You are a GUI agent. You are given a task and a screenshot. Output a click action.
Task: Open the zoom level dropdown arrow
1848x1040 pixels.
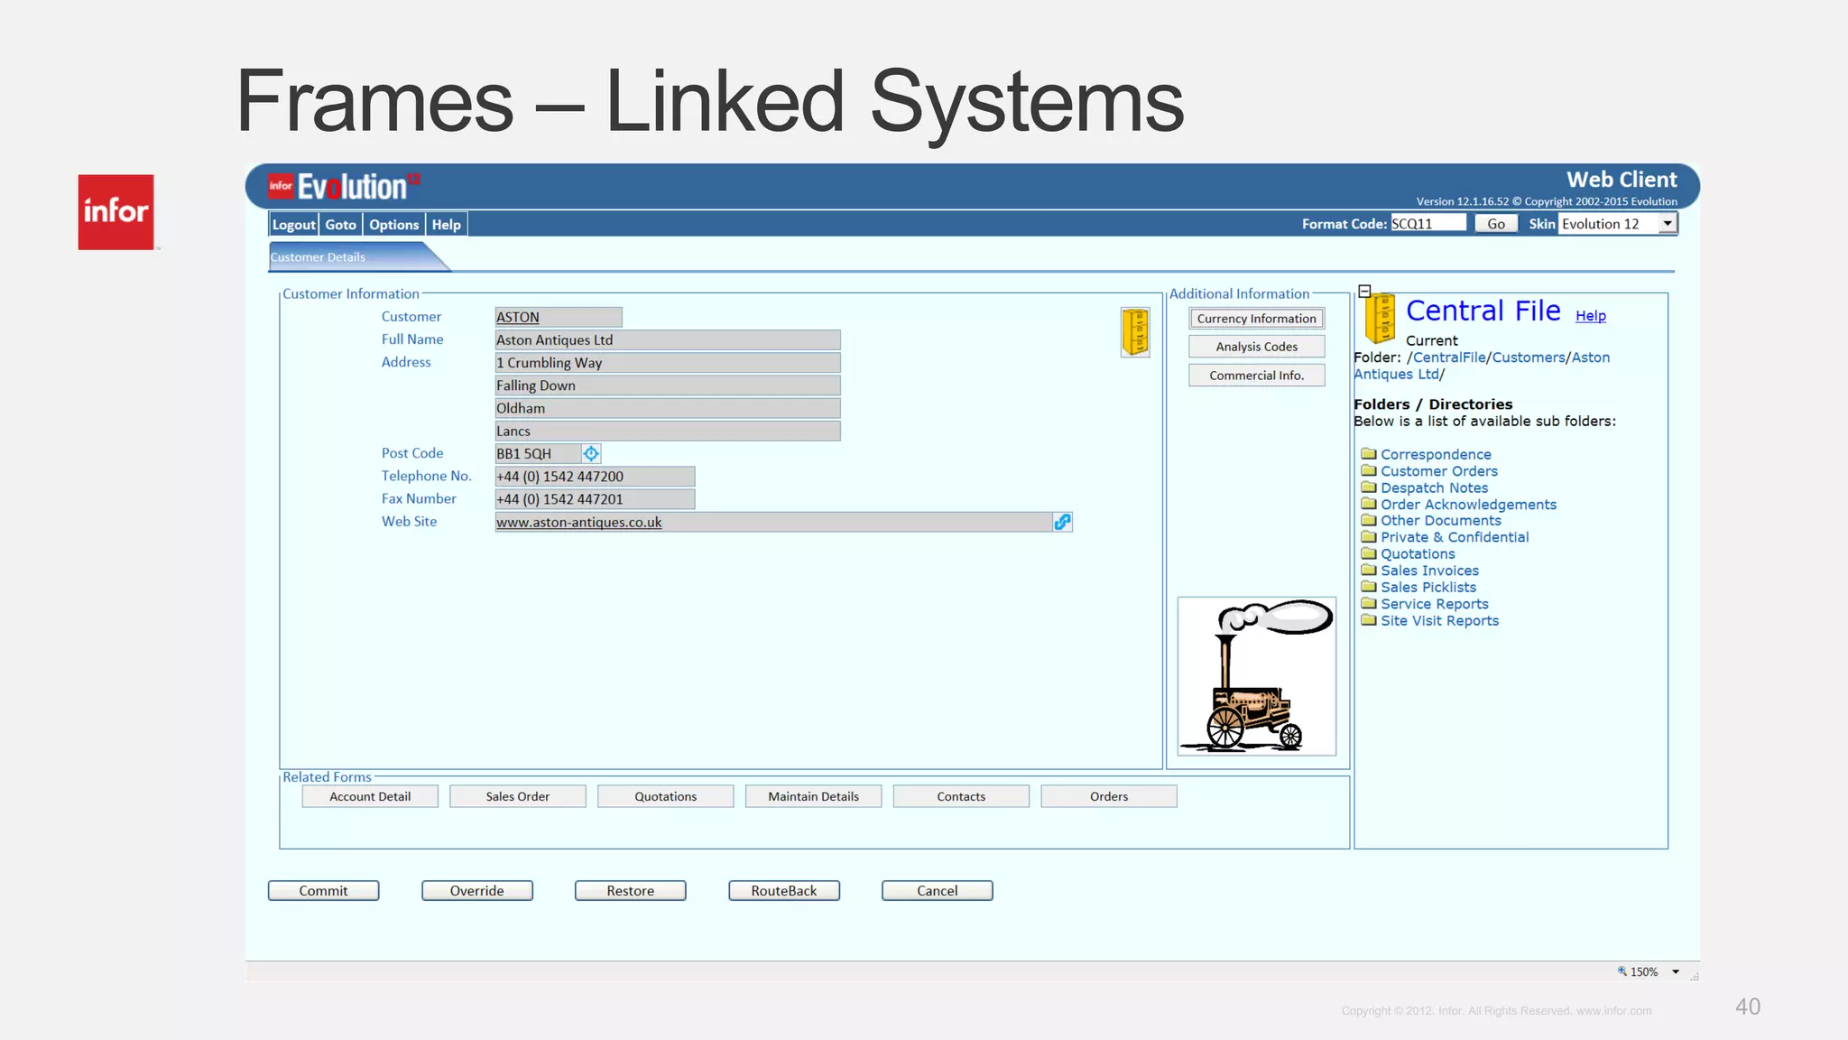(x=1676, y=972)
